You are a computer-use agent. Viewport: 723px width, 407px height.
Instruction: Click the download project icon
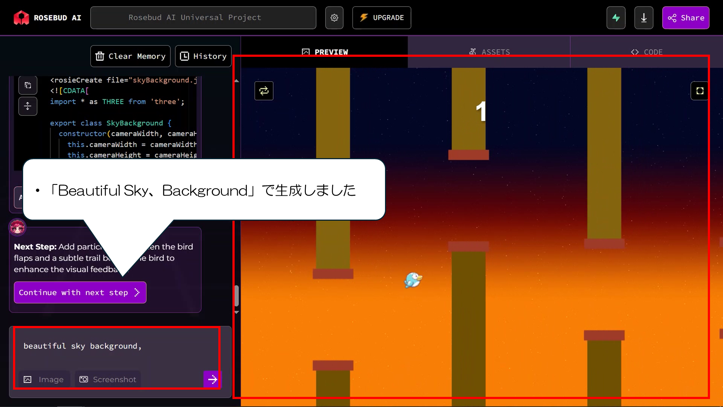(644, 18)
